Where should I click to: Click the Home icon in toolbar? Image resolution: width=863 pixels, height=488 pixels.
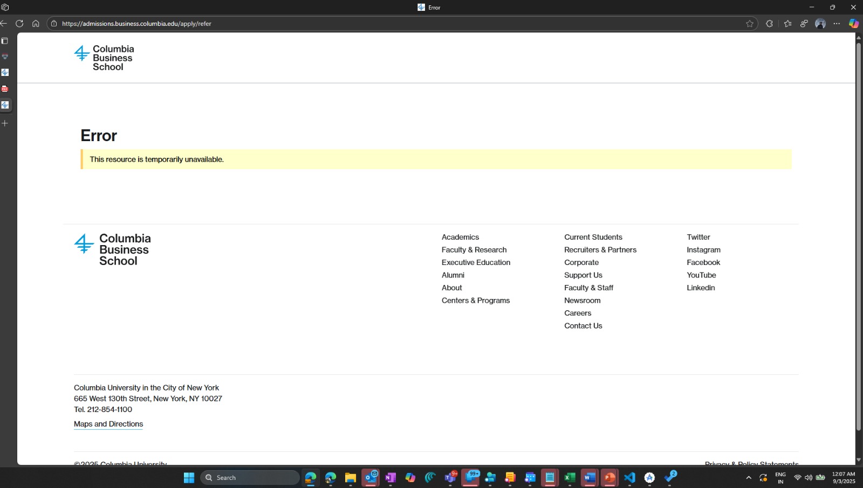(36, 24)
